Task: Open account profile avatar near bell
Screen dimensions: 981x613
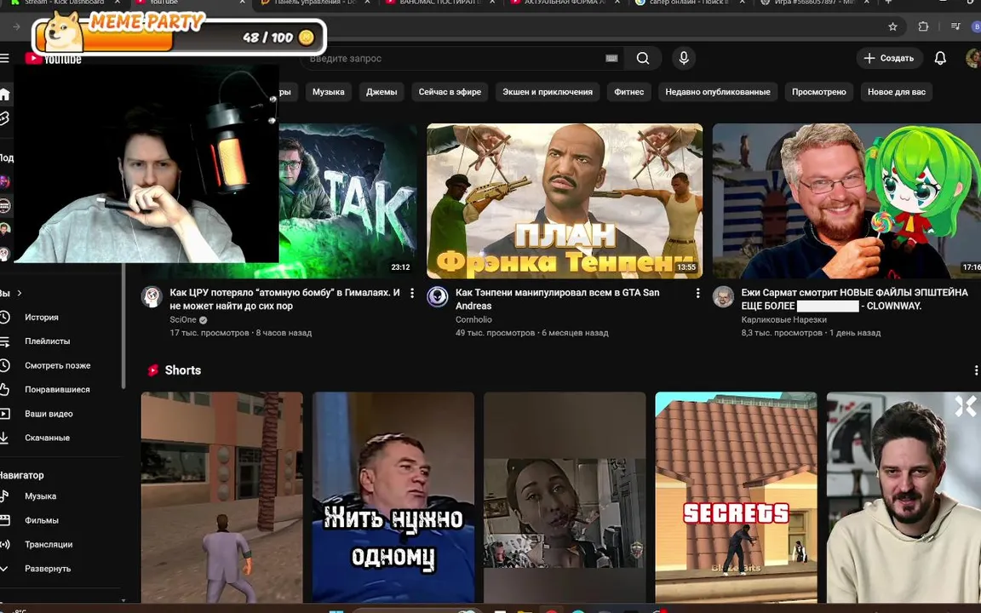Action: [972, 58]
